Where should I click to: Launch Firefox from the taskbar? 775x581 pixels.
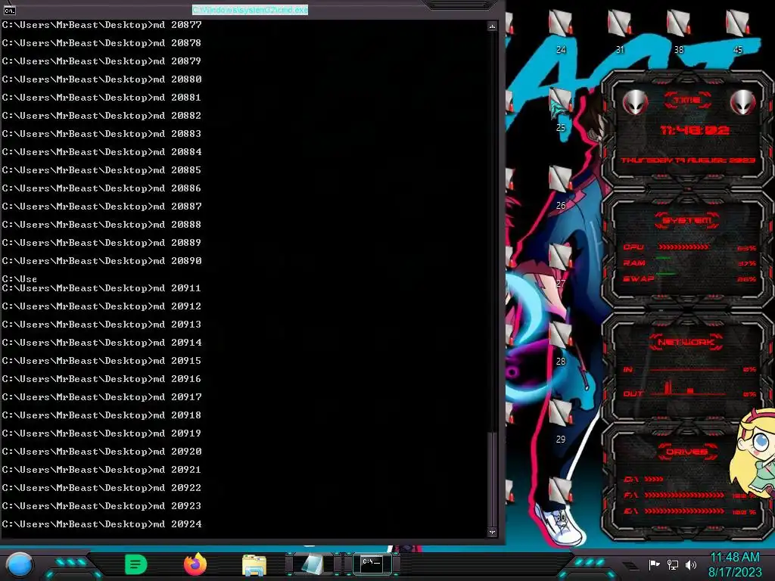[x=195, y=564]
